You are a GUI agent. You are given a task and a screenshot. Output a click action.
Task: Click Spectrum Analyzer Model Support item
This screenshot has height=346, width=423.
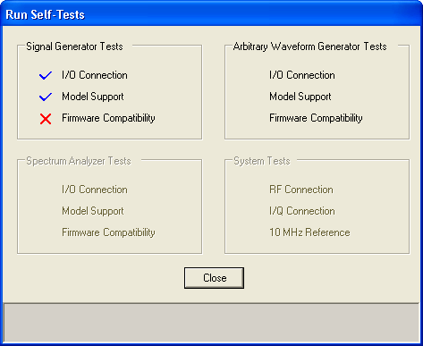pyautogui.click(x=93, y=211)
